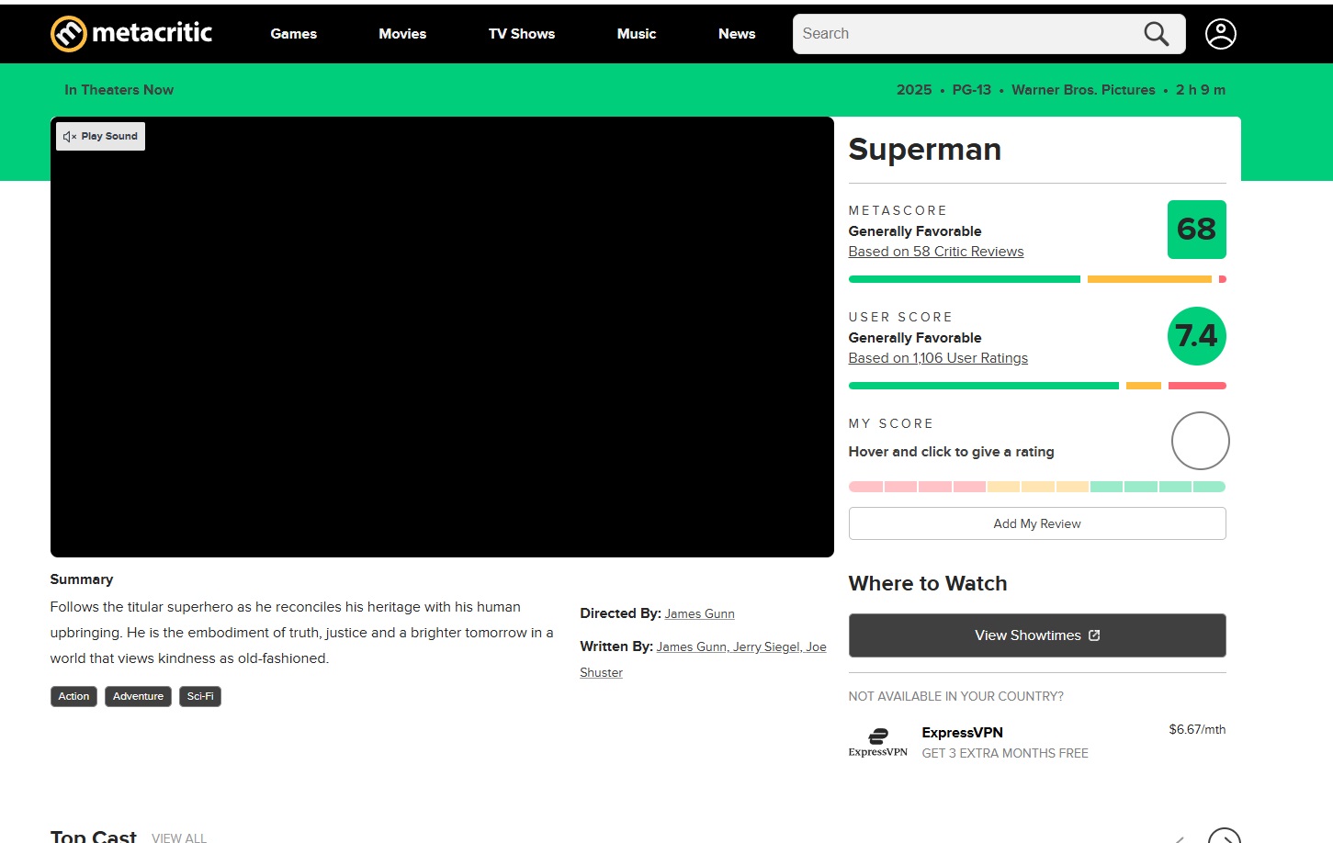Open Based on 1,106 User Ratings link
Viewport: 1333px width, 843px height.
(x=938, y=358)
